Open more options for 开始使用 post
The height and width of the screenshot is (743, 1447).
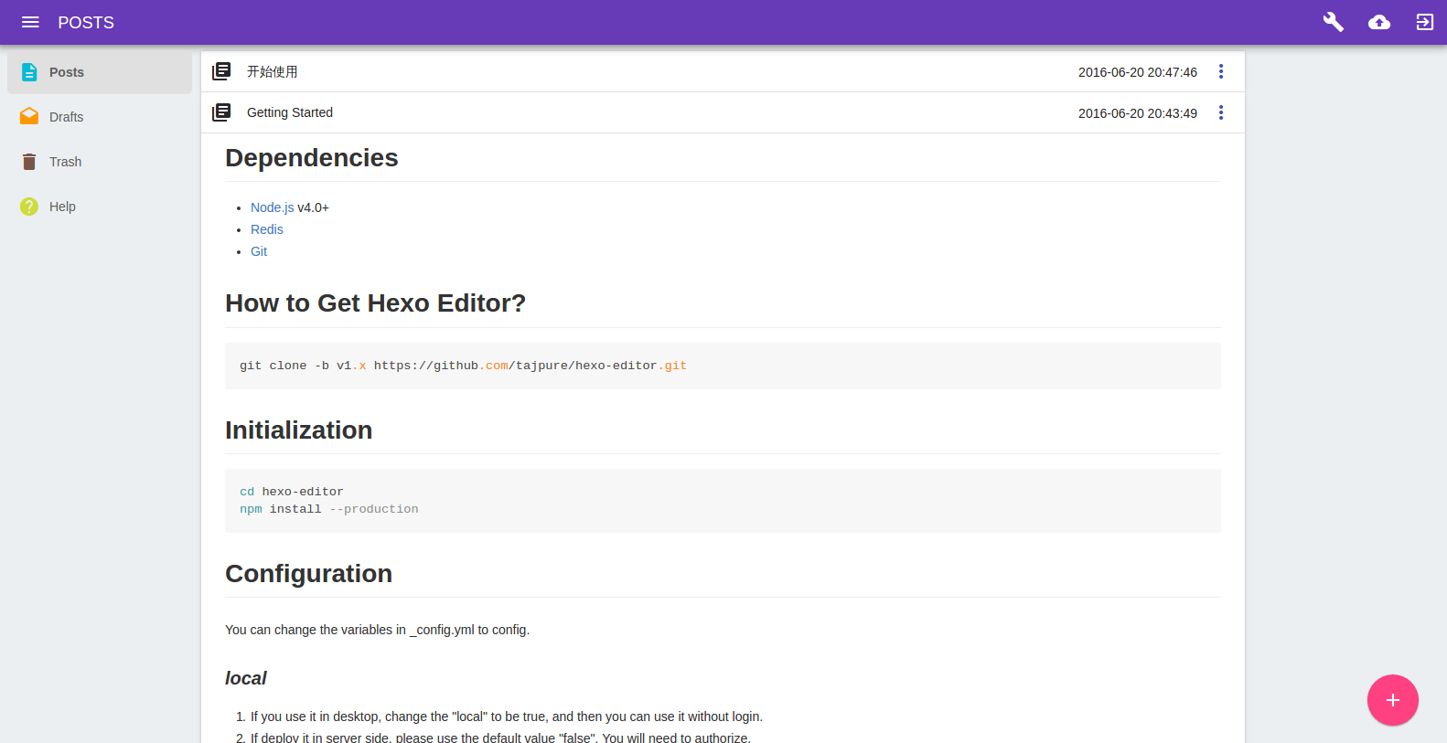[1221, 71]
